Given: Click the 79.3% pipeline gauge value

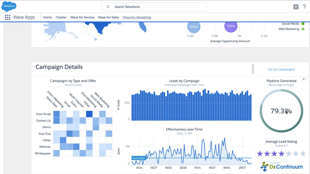Looking at the screenshot, I should click(x=281, y=111).
